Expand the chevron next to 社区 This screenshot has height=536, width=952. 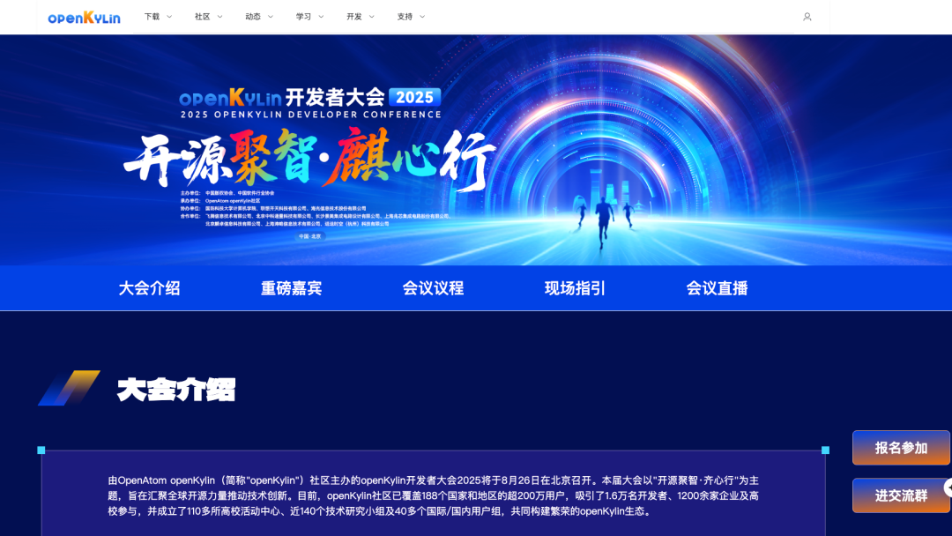tap(219, 17)
